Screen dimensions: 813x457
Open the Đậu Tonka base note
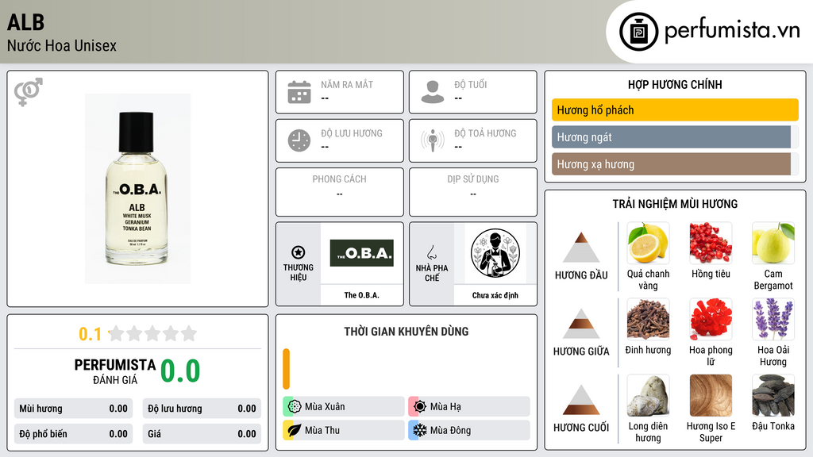tap(773, 404)
